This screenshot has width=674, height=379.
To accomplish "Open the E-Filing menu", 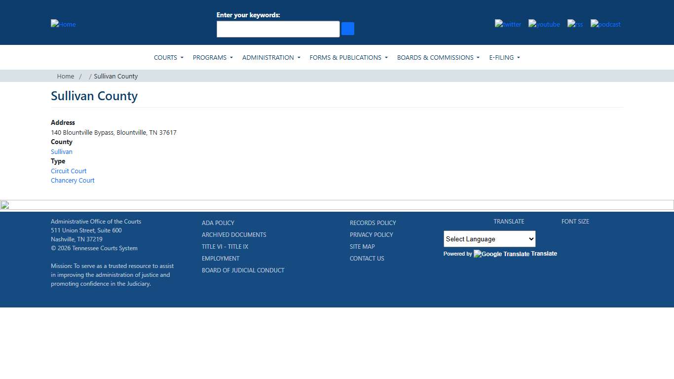I will 504,58.
